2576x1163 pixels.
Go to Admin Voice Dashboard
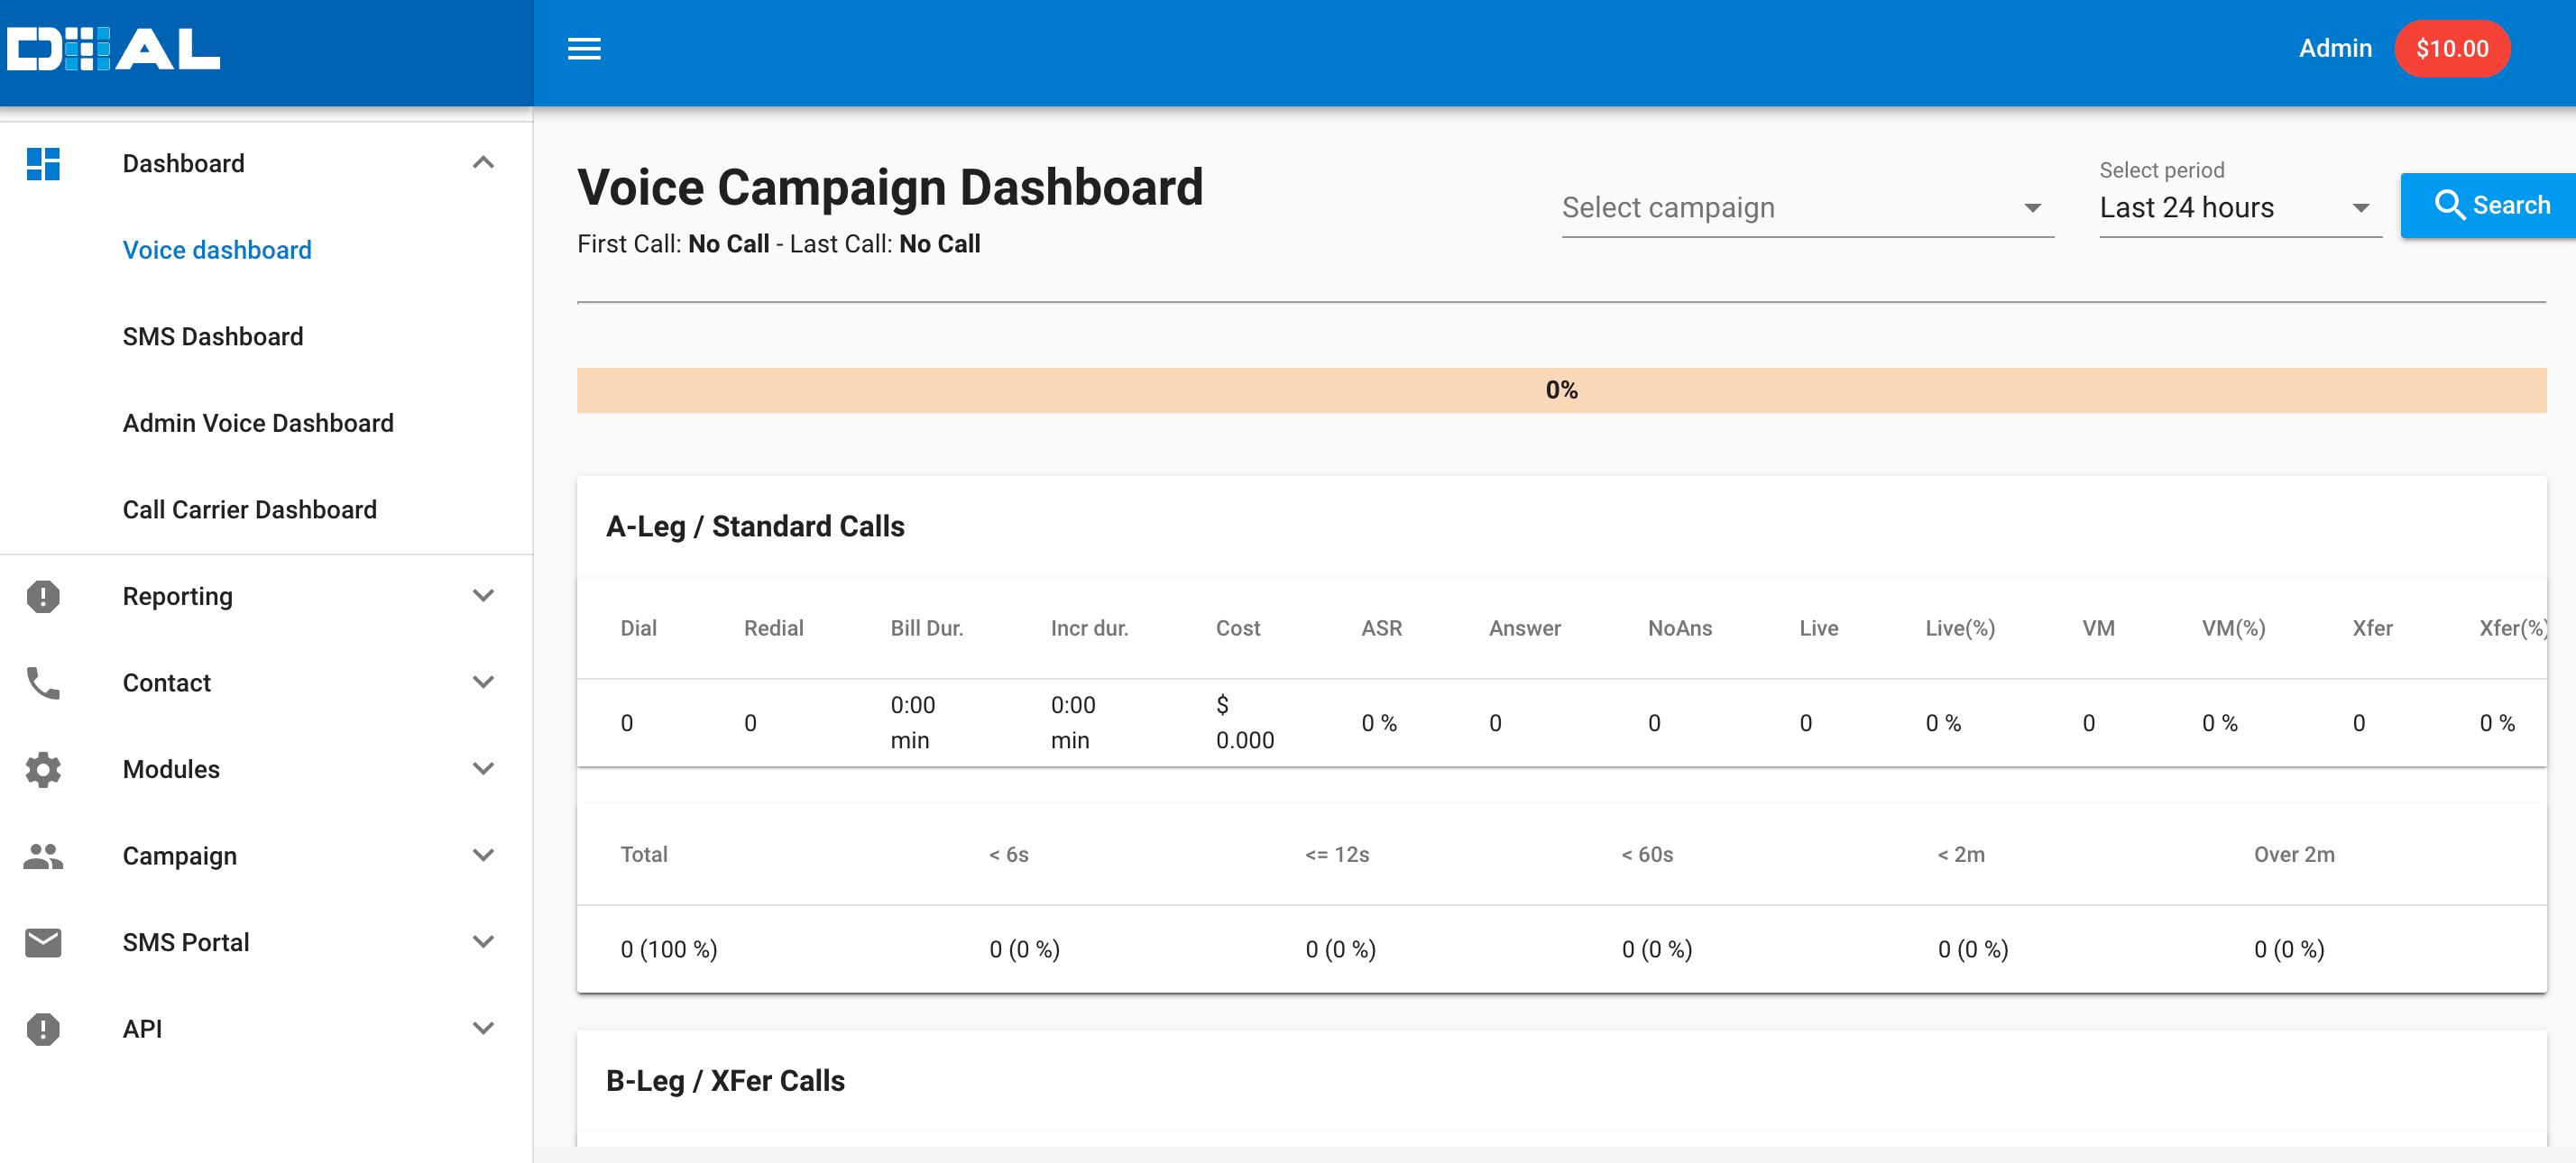258,424
